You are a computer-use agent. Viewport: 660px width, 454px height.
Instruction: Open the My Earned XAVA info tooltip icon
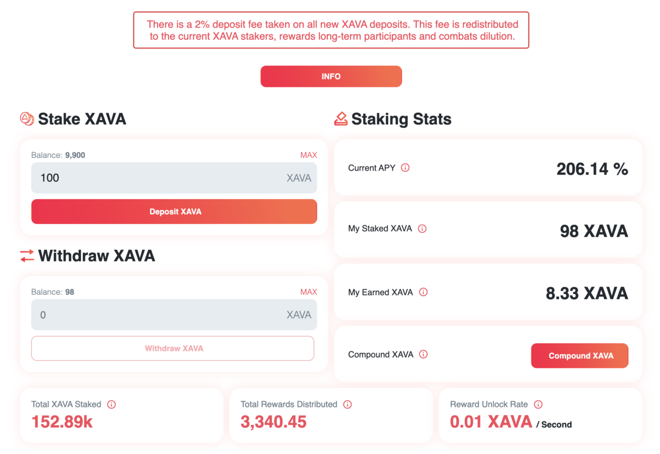(423, 292)
